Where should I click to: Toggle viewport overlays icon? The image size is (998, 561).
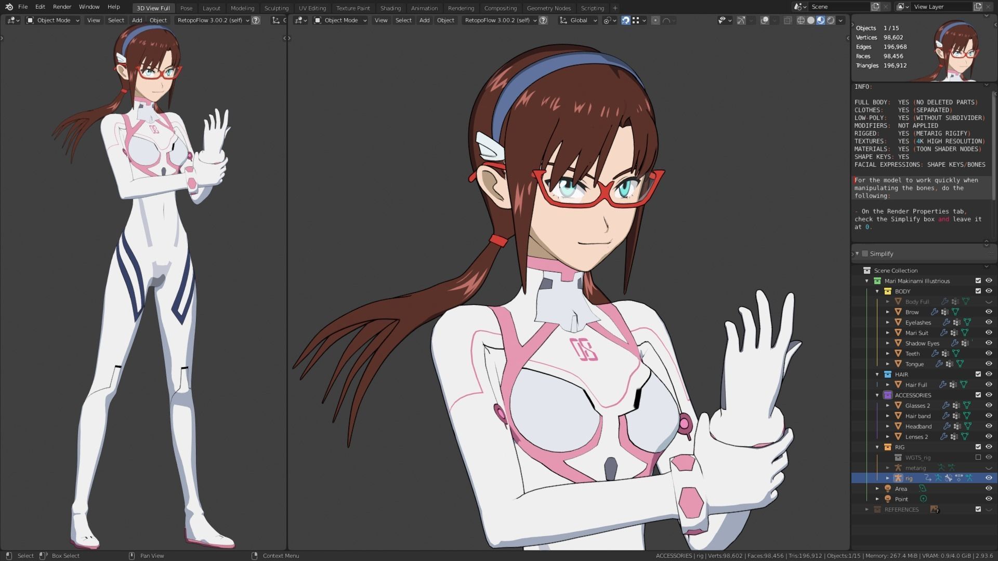coord(765,20)
